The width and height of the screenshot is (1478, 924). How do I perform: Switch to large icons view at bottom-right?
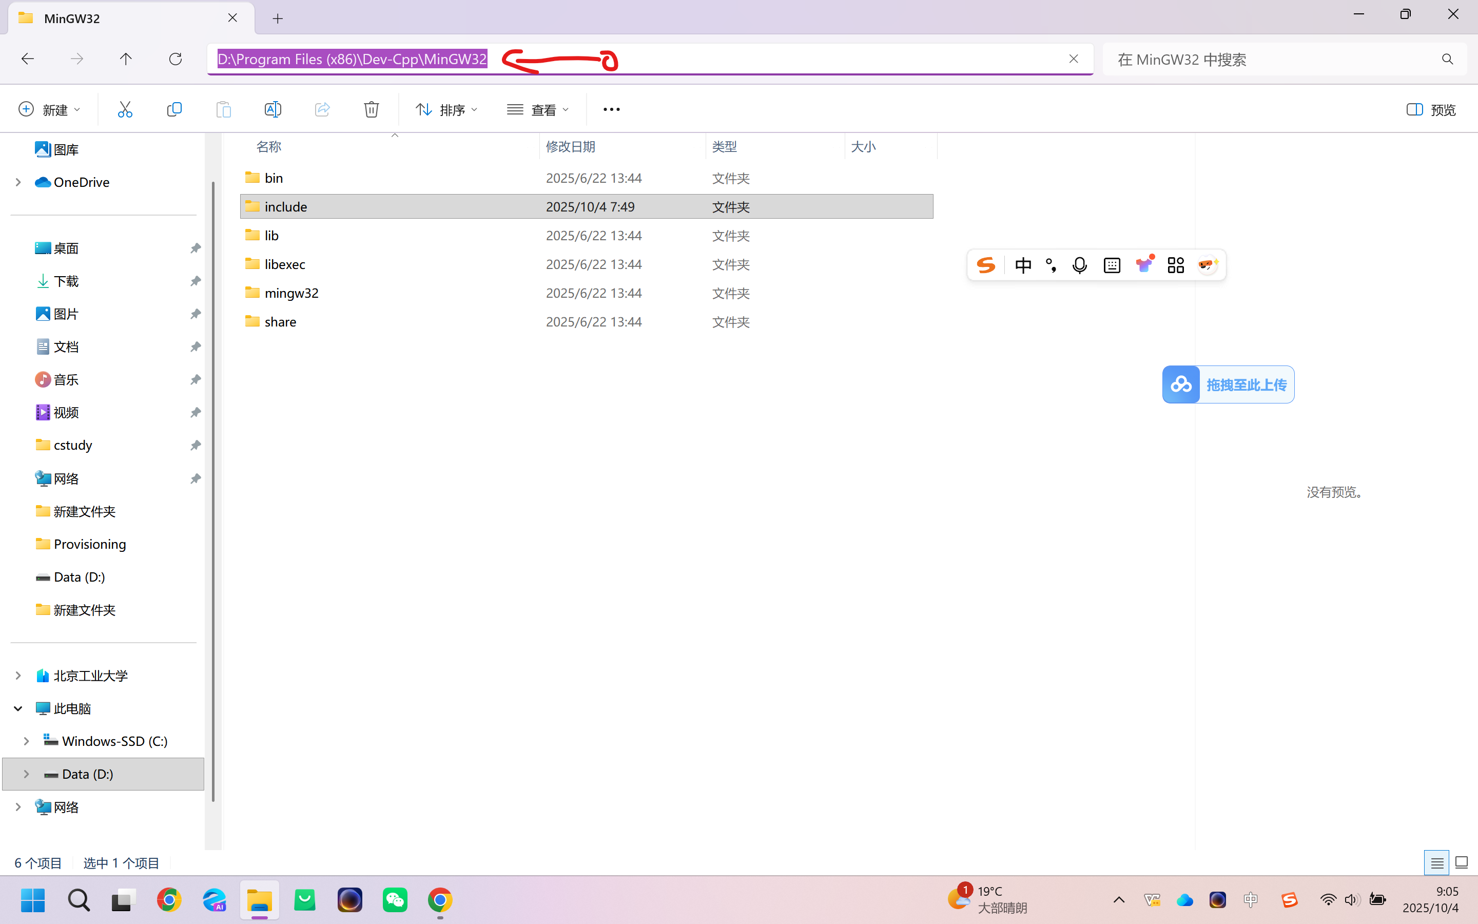pos(1461,862)
